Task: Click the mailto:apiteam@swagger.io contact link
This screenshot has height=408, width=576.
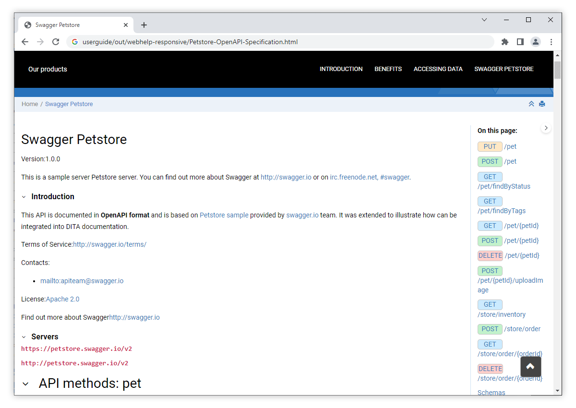Action: click(82, 281)
